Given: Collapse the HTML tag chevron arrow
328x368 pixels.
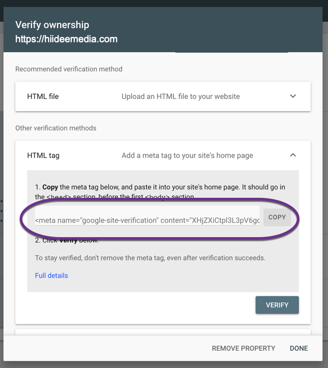Looking at the screenshot, I should pyautogui.click(x=293, y=155).
